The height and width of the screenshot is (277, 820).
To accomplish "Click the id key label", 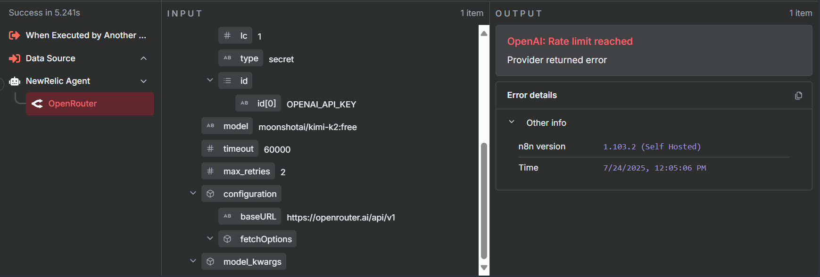I will tap(244, 81).
